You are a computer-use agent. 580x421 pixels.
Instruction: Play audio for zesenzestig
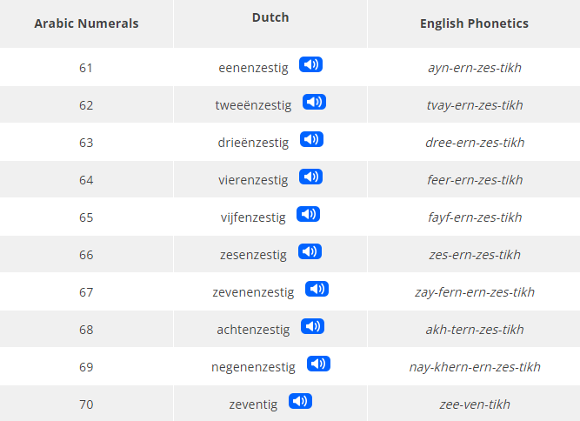tap(310, 251)
